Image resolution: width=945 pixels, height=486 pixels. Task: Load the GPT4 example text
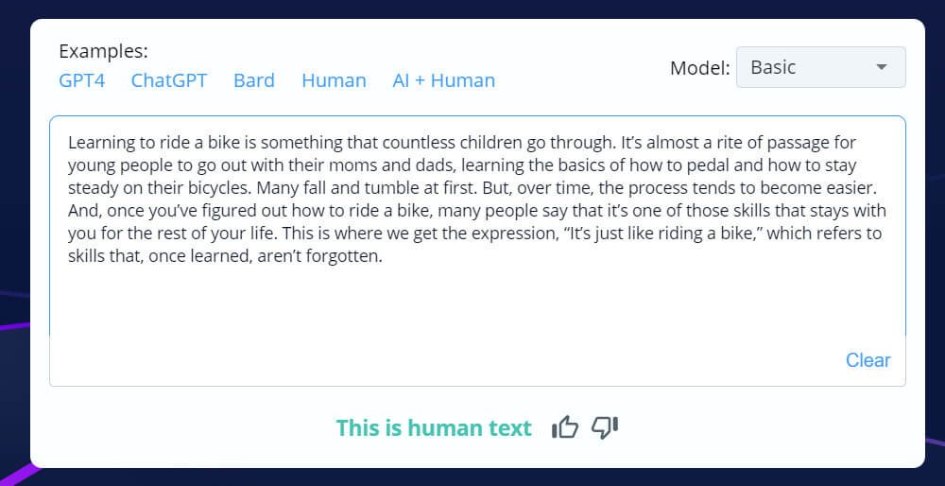click(81, 80)
